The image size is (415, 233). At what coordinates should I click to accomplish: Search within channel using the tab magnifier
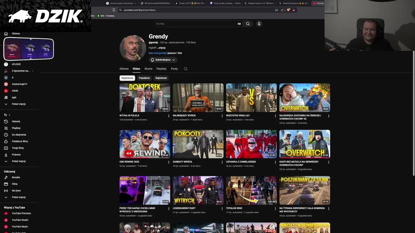click(x=185, y=69)
